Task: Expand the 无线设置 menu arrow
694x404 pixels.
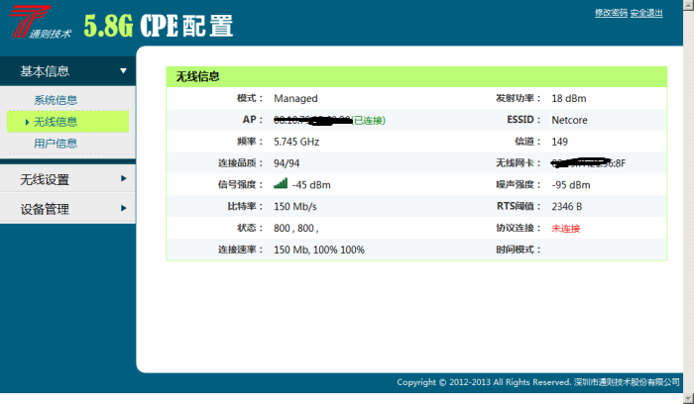Action: coord(124,178)
